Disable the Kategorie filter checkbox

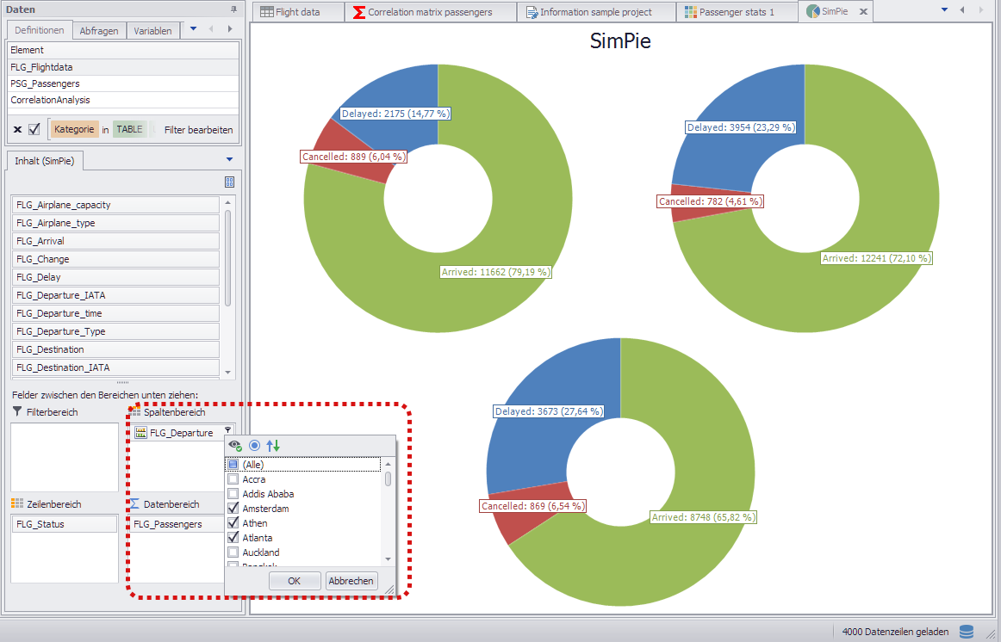[34, 129]
